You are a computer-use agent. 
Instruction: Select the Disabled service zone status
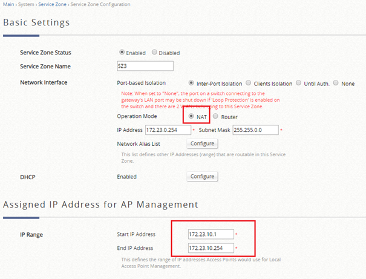click(x=154, y=53)
